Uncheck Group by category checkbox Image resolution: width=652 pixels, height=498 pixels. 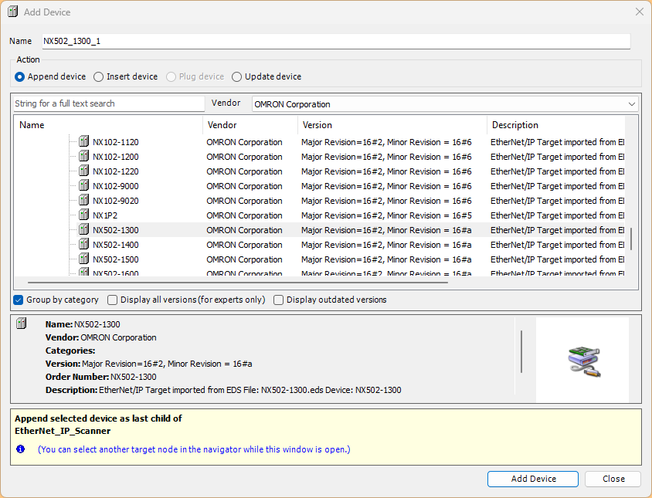coord(19,300)
